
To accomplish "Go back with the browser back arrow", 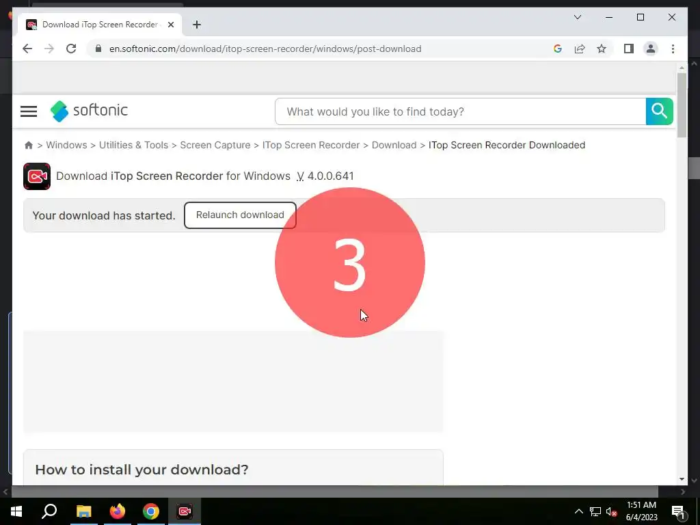I will 27,49.
